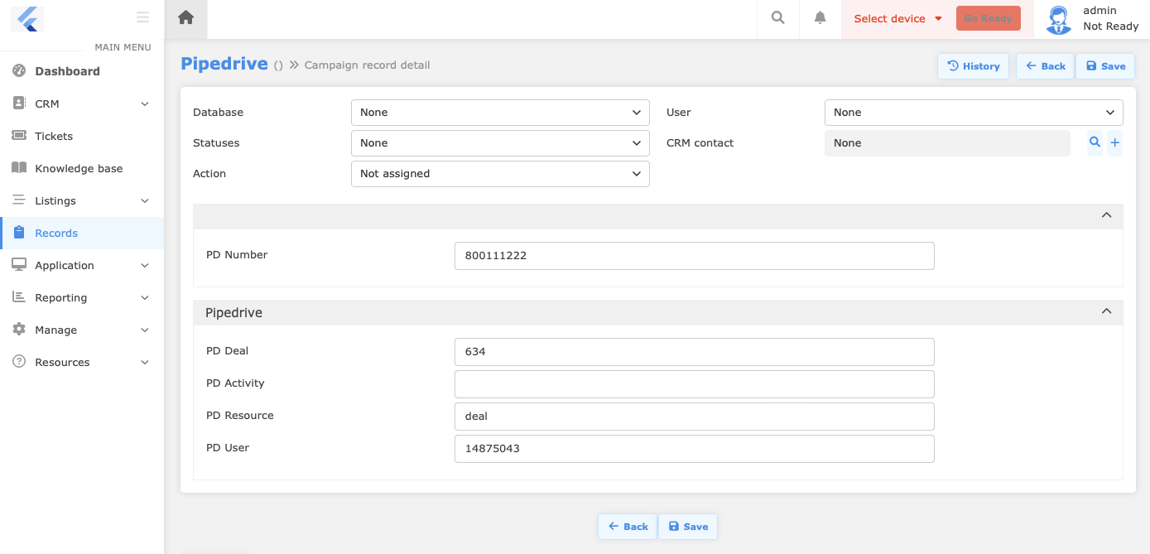Open the Database dropdown
This screenshot has width=1150, height=554.
tap(500, 112)
